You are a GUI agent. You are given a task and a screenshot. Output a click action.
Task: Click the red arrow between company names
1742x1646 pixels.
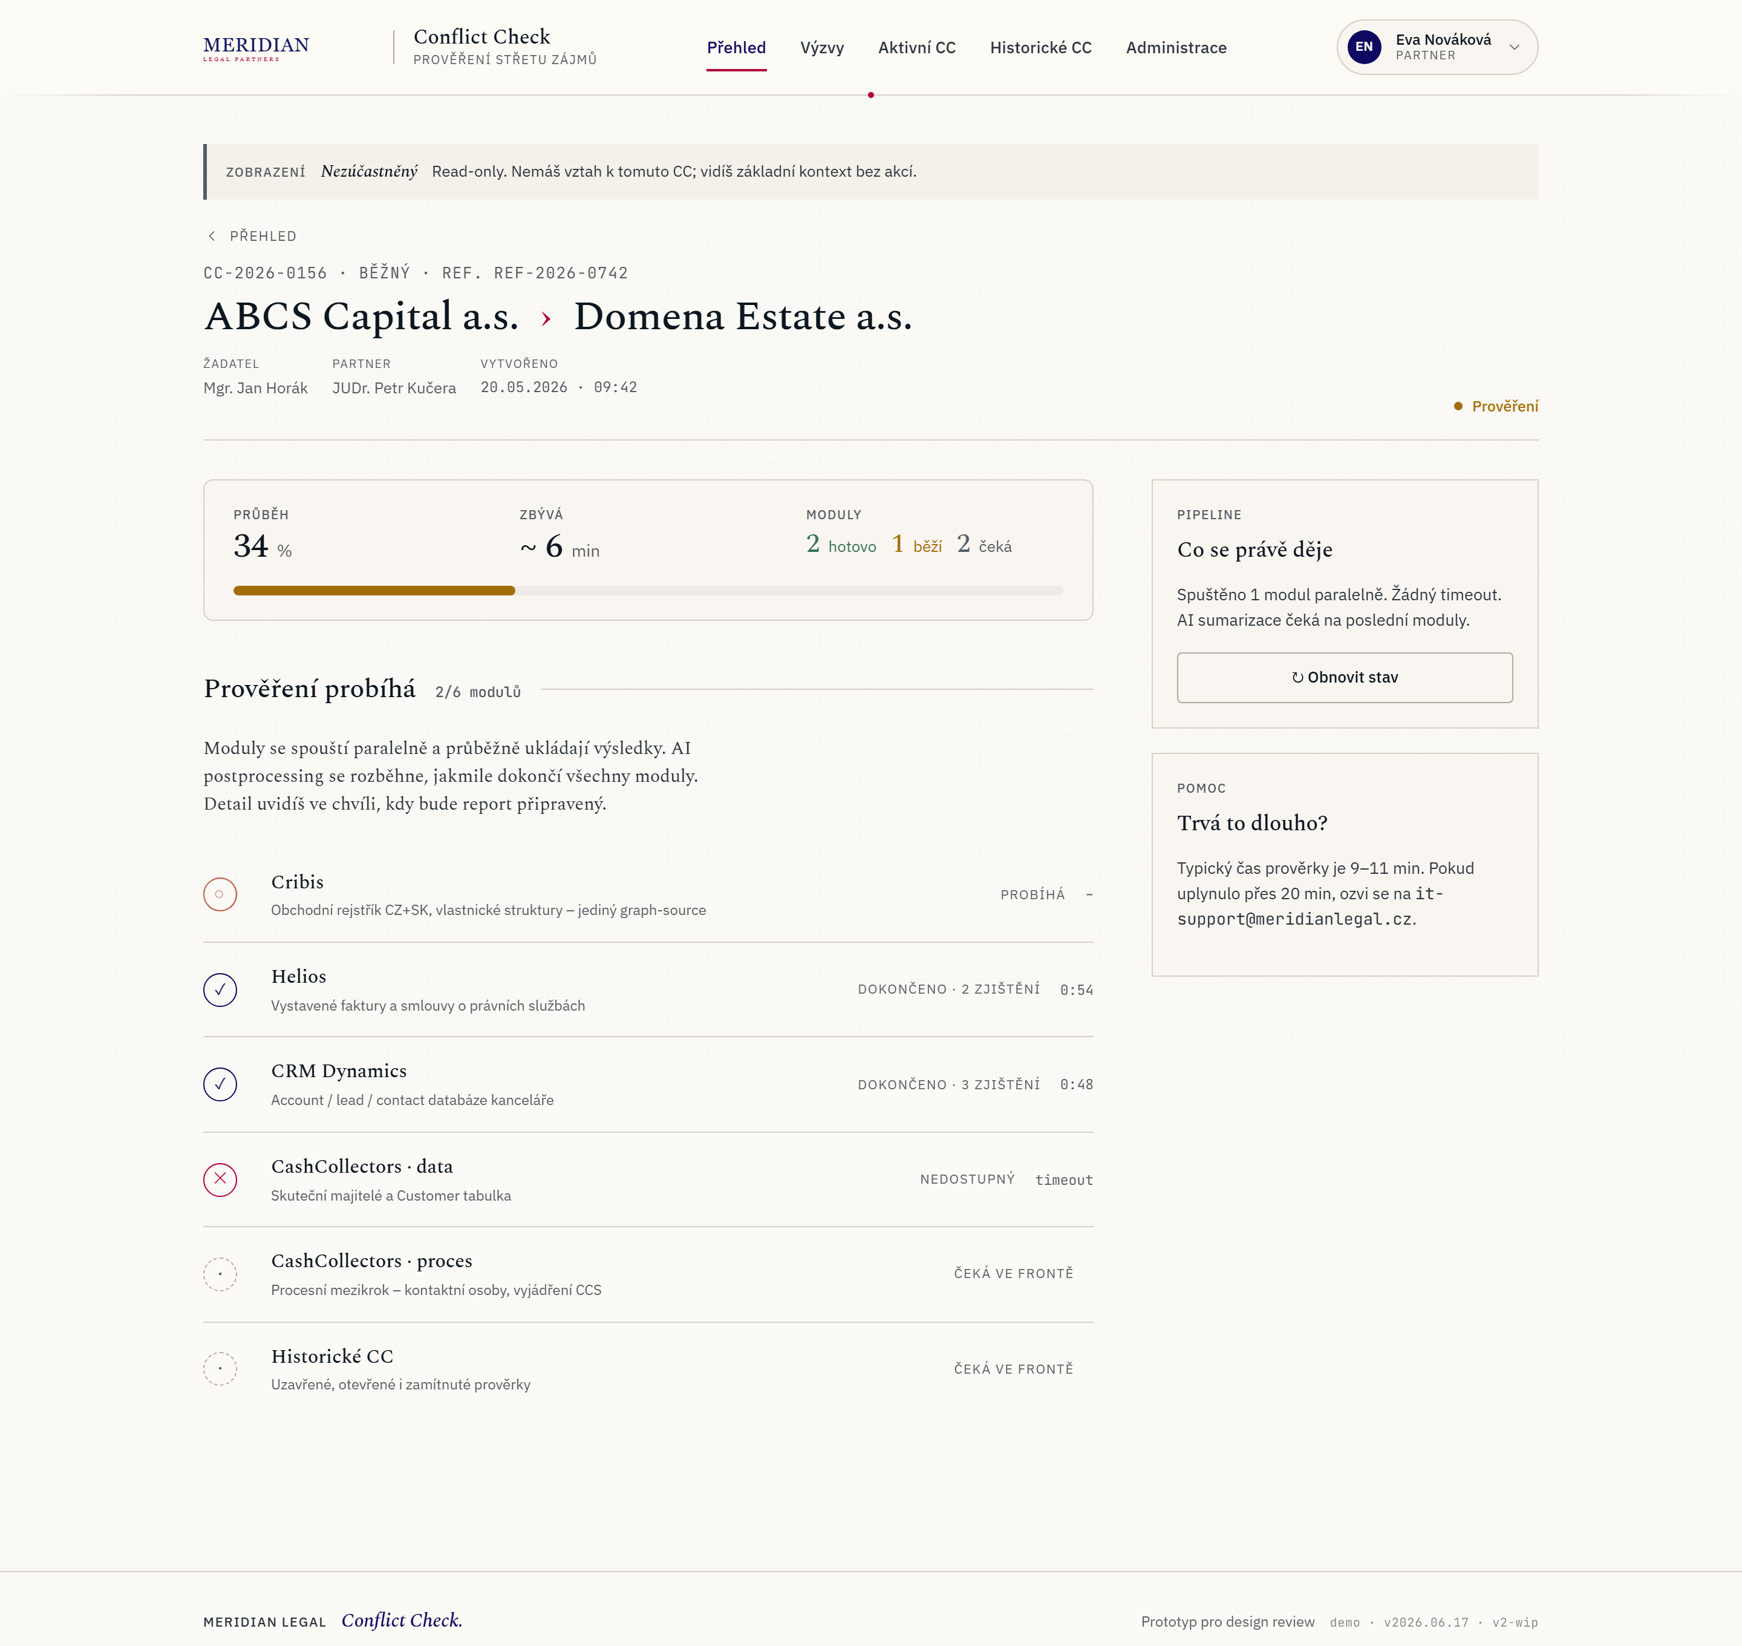[546, 318]
